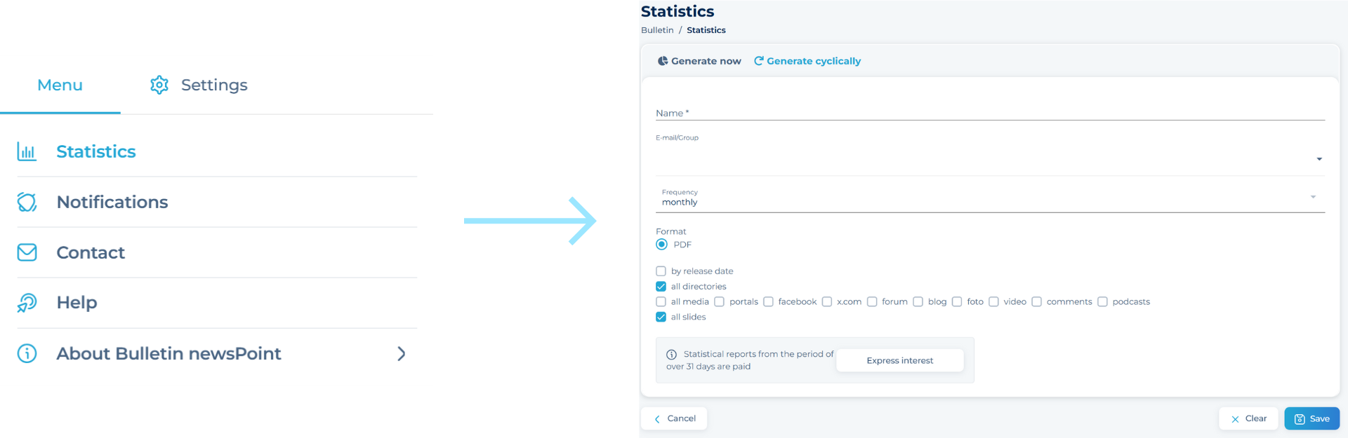Click the Notifications icon in menu
The image size is (1348, 438).
point(27,202)
